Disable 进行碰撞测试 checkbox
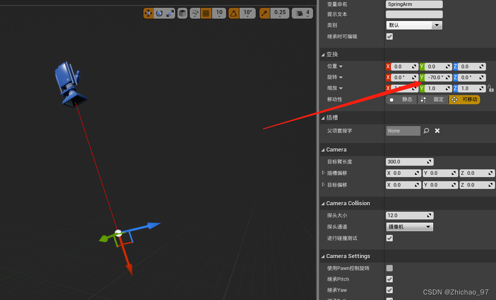The image size is (496, 300). pos(390,238)
